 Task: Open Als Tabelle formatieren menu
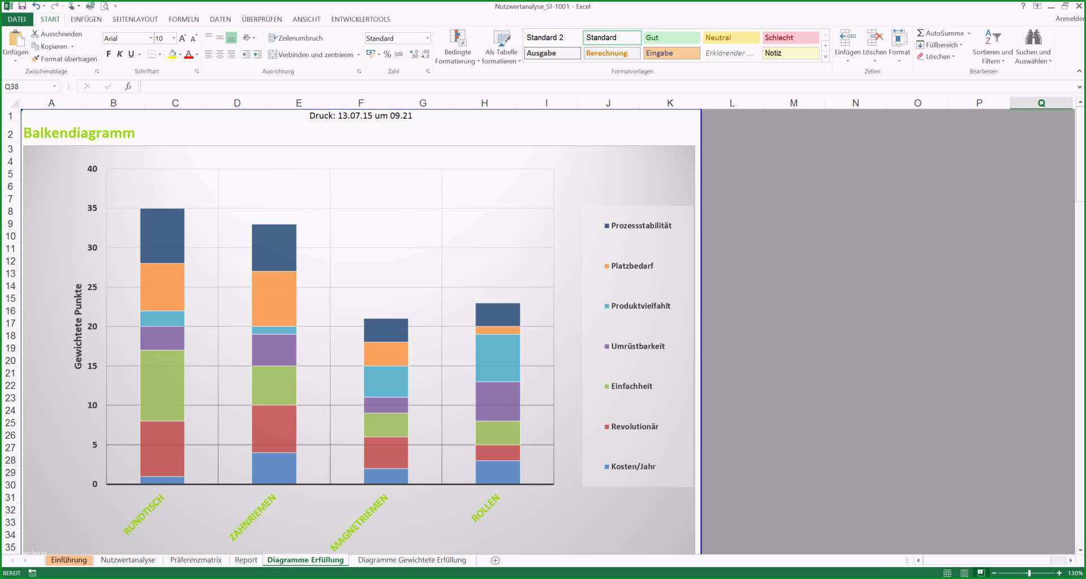[x=501, y=47]
